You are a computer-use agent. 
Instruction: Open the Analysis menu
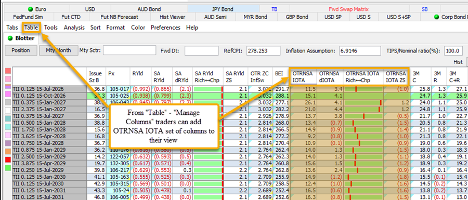[x=74, y=28]
